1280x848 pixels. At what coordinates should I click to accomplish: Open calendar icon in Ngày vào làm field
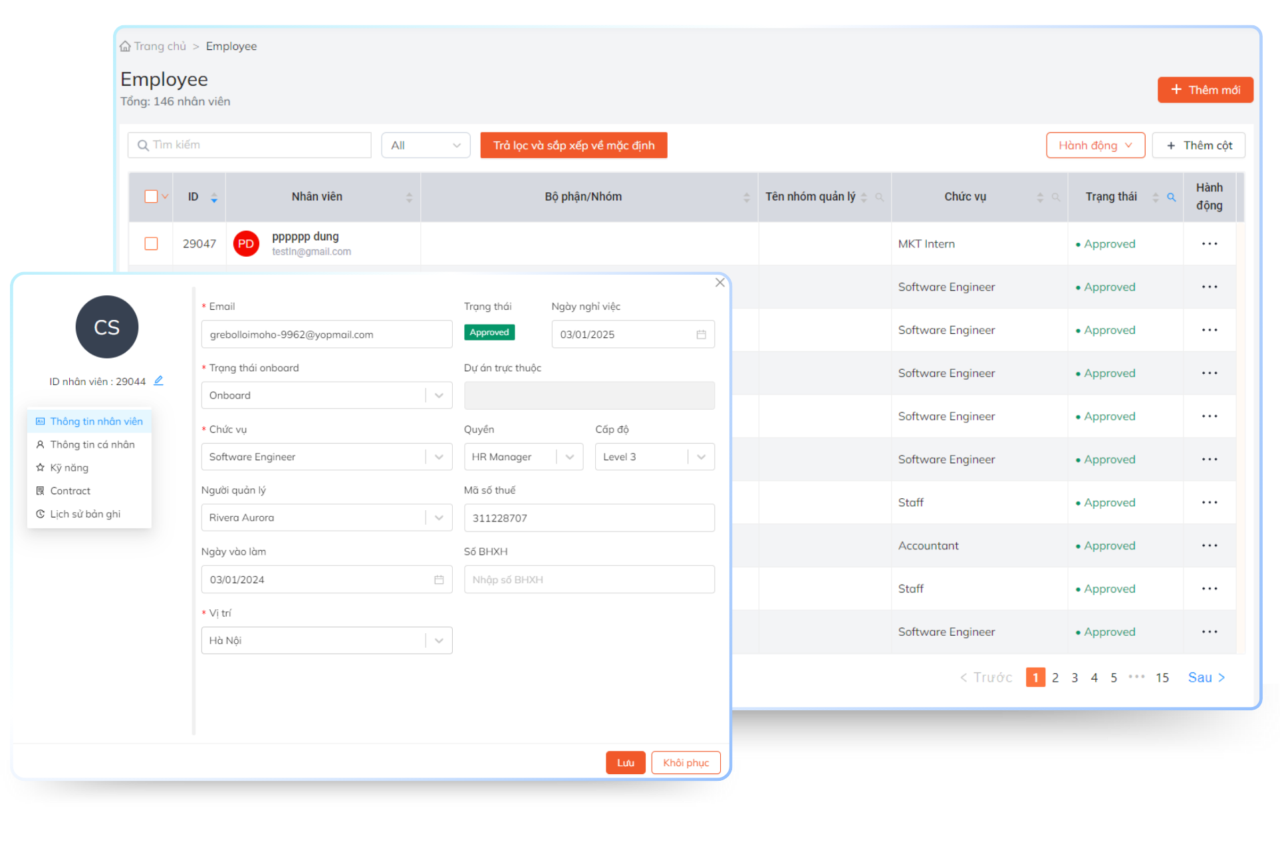[439, 580]
